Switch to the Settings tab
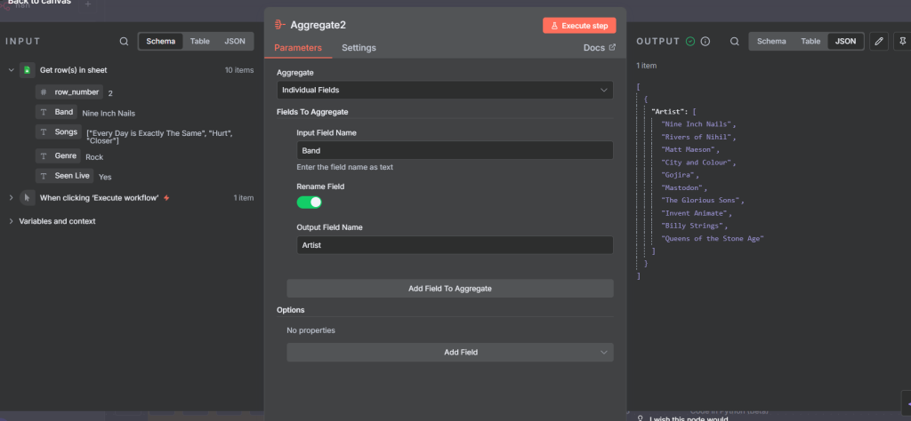 point(359,48)
